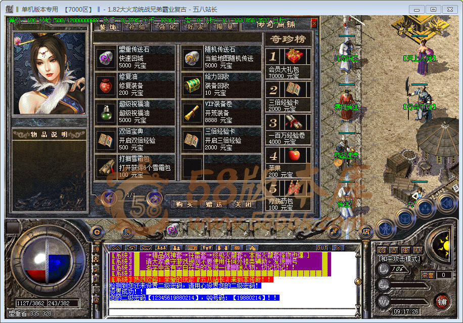Viewport: 463px width, 323px height.
Task: Pick the 双倍宝典 book icon
Action: click(x=106, y=140)
